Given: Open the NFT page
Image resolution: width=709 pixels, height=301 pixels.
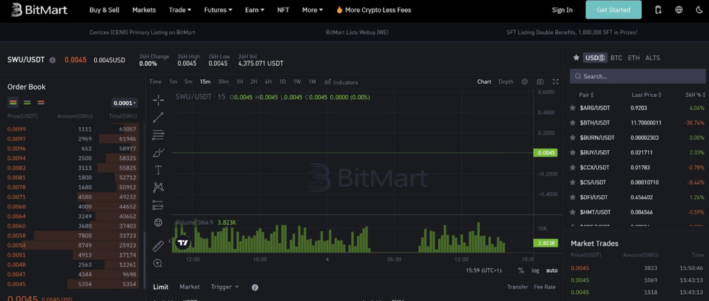Looking at the screenshot, I should [283, 10].
